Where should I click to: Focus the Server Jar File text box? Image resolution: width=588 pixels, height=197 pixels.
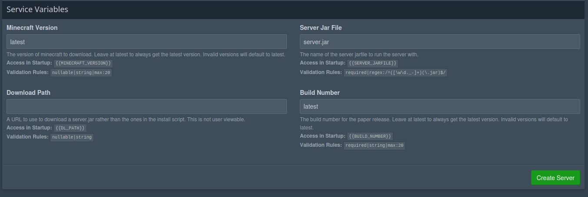click(x=440, y=42)
